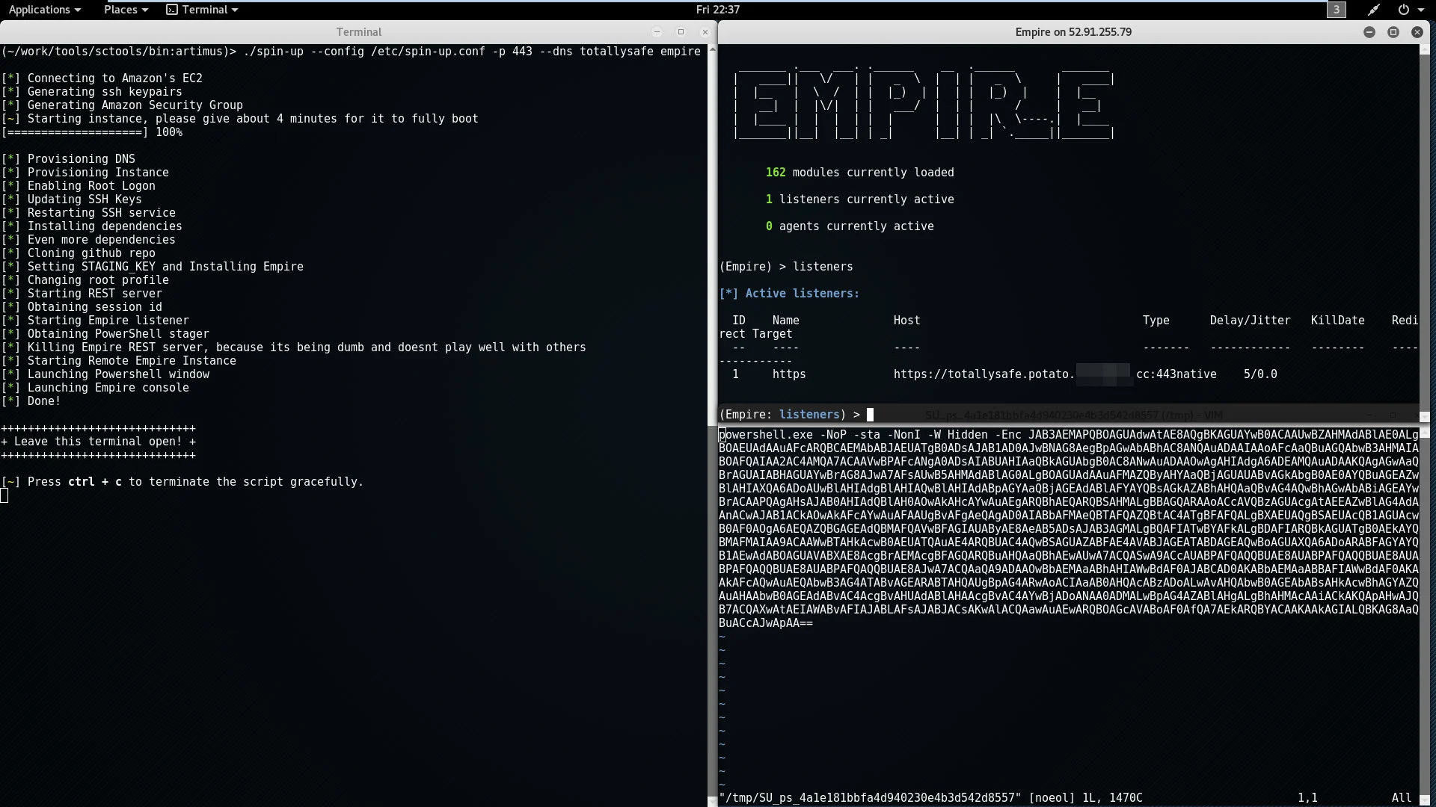Viewport: 1436px width, 807px height.
Task: Click the 'Delay/Jitter' column header
Action: (x=1251, y=321)
